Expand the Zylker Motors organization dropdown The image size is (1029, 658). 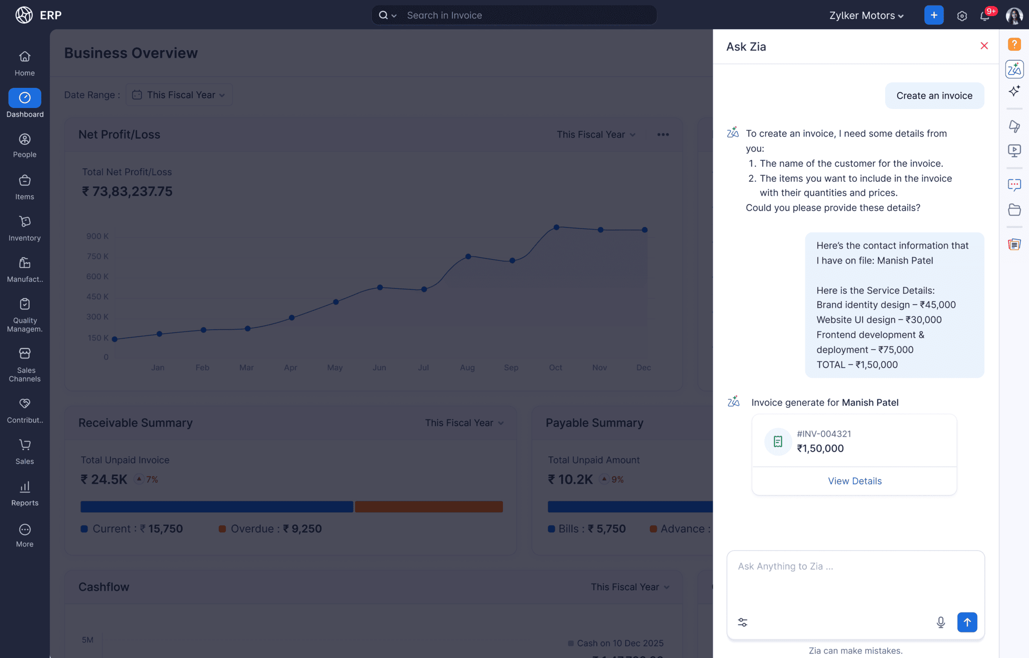coord(866,15)
